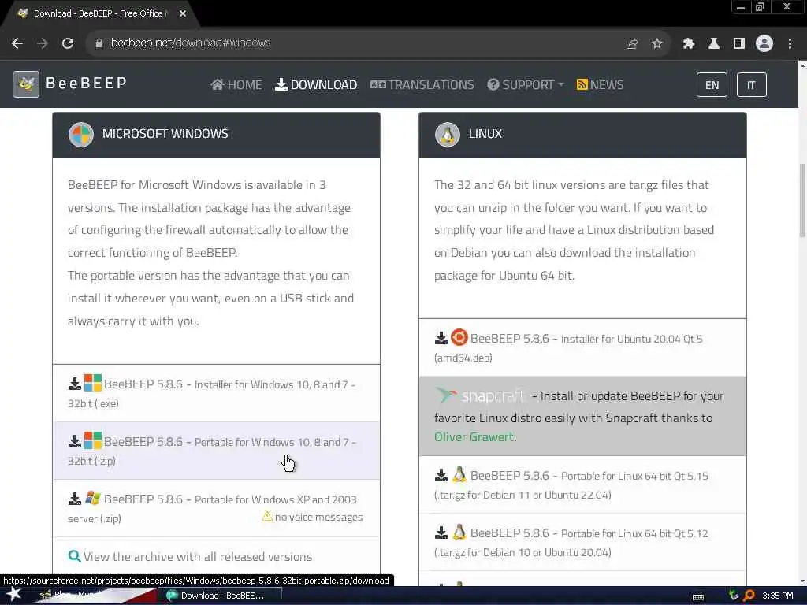Click the orange search tray icon
Image resolution: width=807 pixels, height=605 pixels.
[749, 596]
